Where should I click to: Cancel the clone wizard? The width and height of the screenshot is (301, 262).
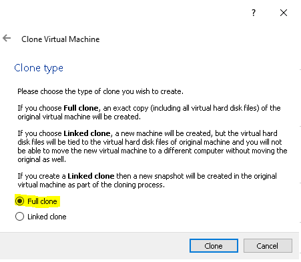click(x=268, y=246)
